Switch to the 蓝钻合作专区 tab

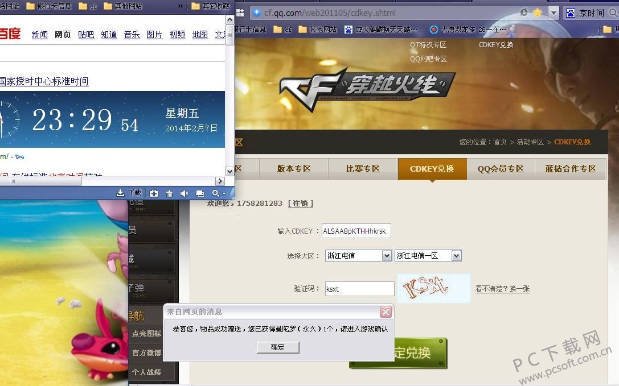(x=571, y=169)
